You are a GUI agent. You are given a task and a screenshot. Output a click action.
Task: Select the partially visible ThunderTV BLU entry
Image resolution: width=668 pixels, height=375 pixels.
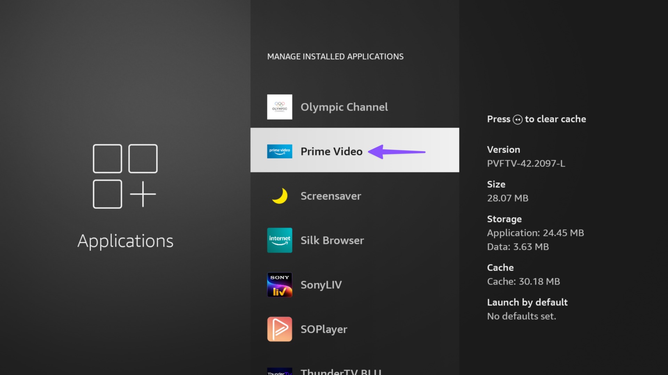(341, 372)
